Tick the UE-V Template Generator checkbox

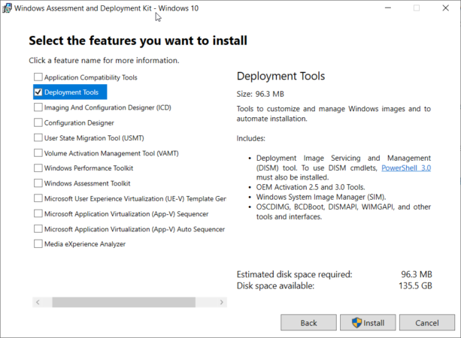tap(38, 198)
